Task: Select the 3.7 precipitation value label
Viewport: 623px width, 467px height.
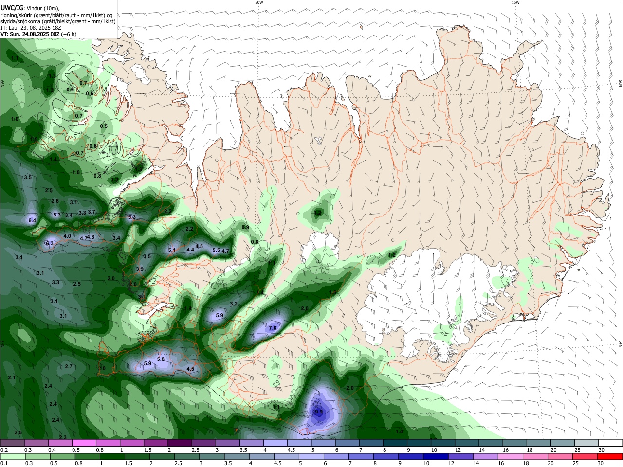Action: pos(92,212)
